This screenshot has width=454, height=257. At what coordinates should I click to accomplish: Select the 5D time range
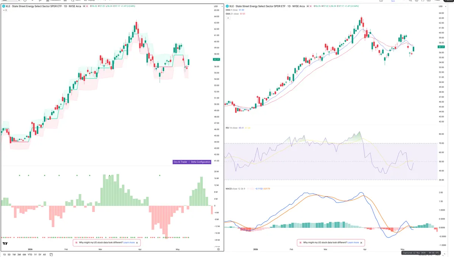[9, 255]
